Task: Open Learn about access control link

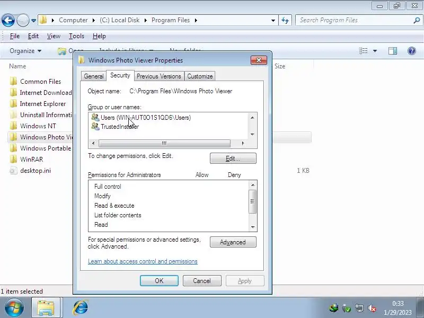Action: coord(143,261)
